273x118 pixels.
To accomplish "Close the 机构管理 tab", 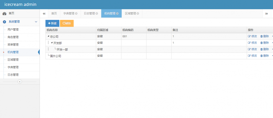I will 117,14.
